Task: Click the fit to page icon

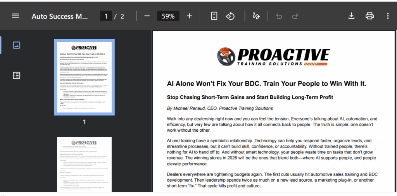Action: 214,16
